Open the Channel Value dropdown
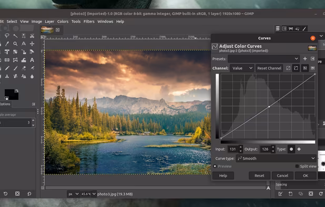Screen dimensions: 325x207 pyautogui.click(x=242, y=68)
